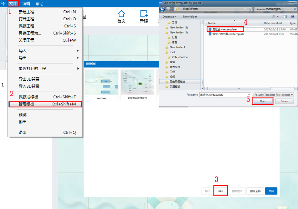
Task: Select 保存成模板 menu entry
Action: (x=45, y=97)
